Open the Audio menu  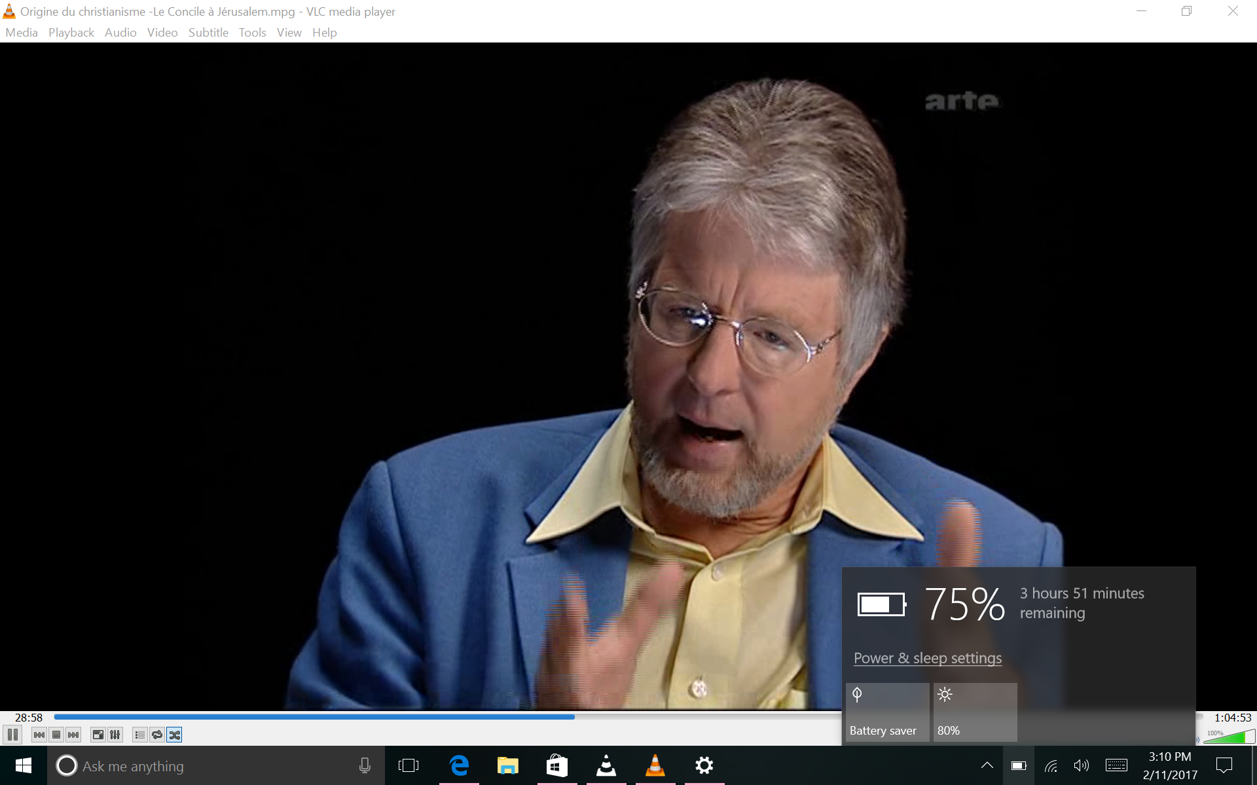(x=120, y=33)
